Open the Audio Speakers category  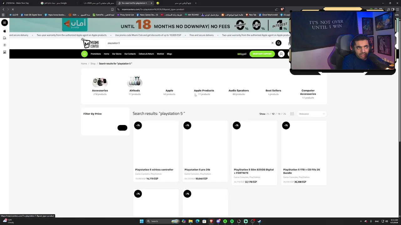click(x=239, y=91)
